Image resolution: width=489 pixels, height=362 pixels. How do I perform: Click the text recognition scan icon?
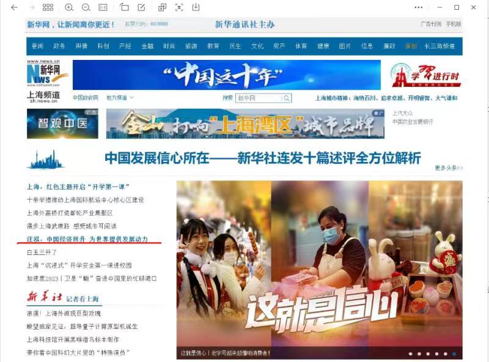[179, 7]
